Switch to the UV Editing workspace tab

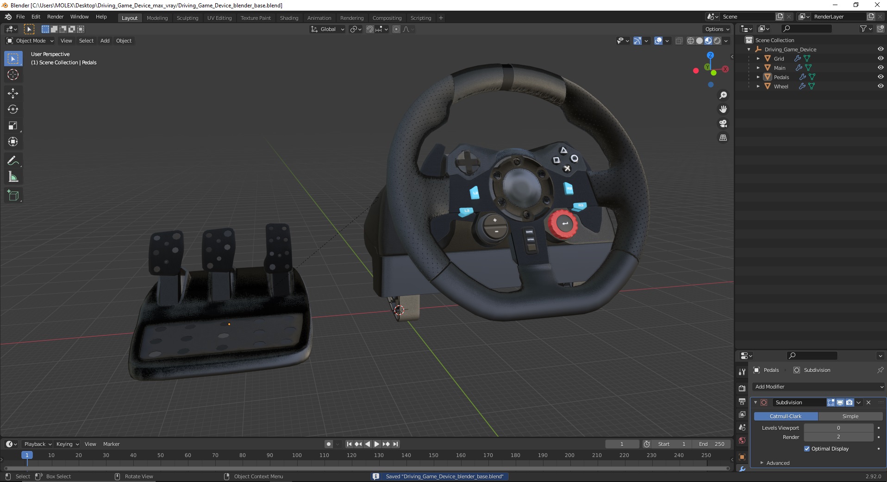[x=219, y=18]
